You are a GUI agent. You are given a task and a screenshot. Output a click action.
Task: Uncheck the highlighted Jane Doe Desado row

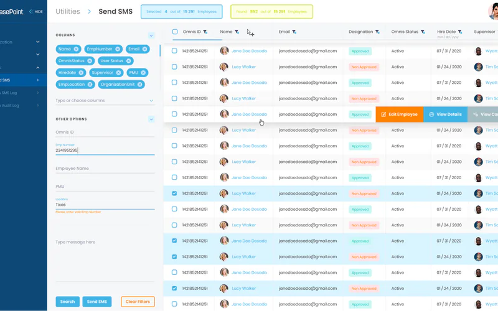click(174, 241)
